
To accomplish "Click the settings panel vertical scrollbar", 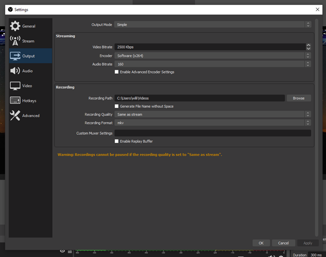I will pos(317,128).
